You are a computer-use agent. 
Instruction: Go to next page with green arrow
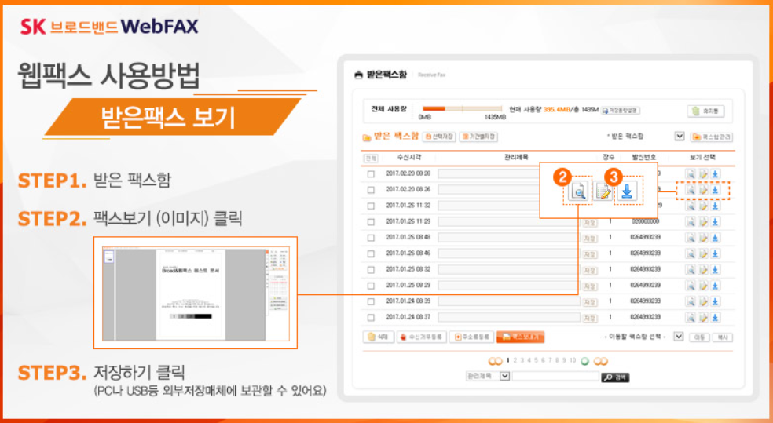point(585,362)
